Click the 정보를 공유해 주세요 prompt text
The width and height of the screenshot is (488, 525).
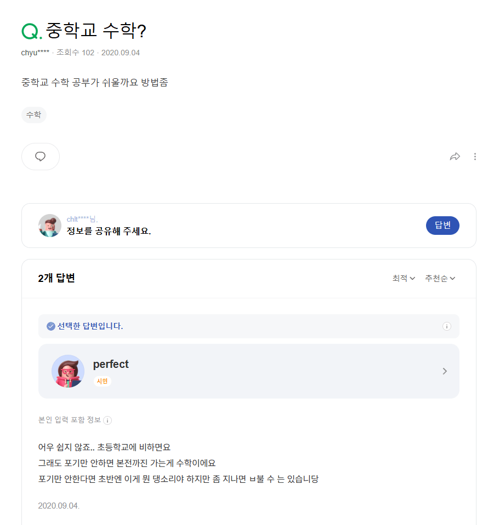coord(109,230)
